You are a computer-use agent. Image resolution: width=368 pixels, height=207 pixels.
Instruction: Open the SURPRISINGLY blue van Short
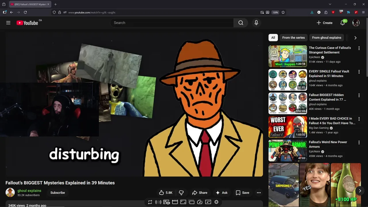pos(284,185)
